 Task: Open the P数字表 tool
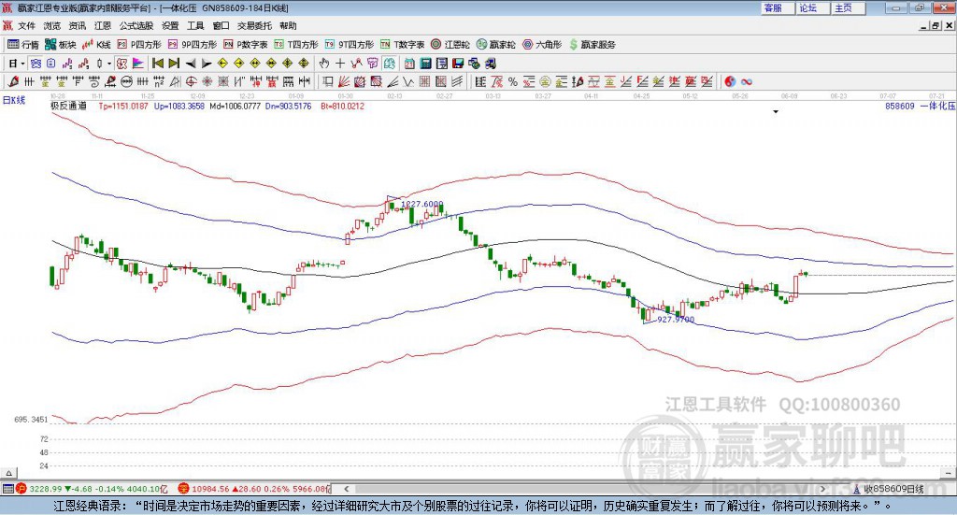[246, 45]
